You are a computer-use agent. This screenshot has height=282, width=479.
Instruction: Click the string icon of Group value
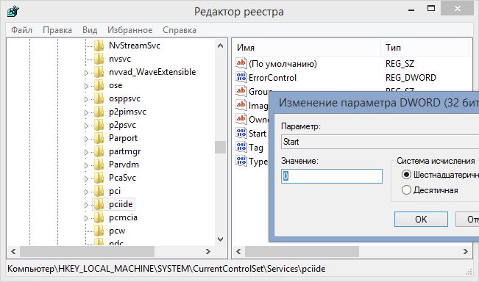(x=241, y=91)
